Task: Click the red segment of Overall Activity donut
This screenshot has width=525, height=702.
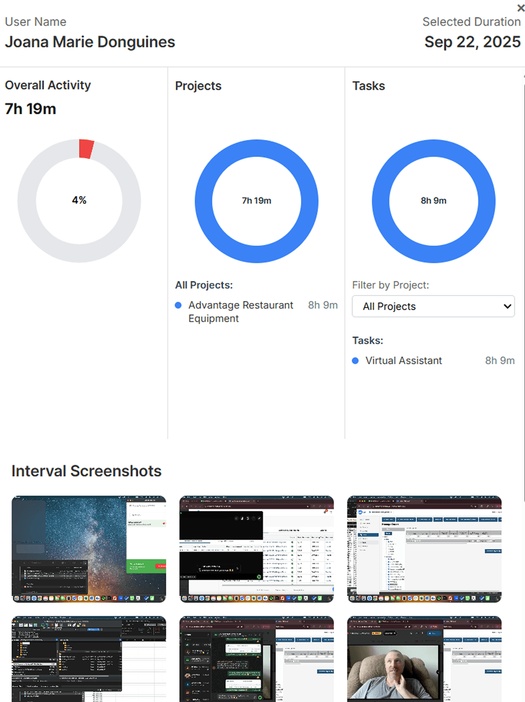Action: 87,149
